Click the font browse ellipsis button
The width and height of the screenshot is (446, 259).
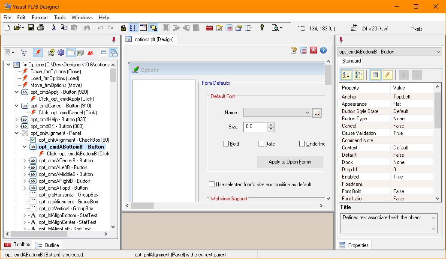[x=317, y=113]
